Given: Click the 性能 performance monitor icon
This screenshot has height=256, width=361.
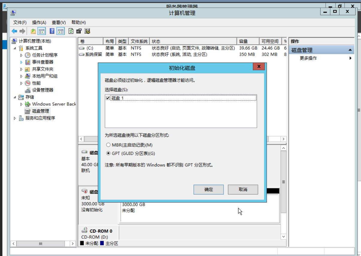Looking at the screenshot, I should click(28, 83).
